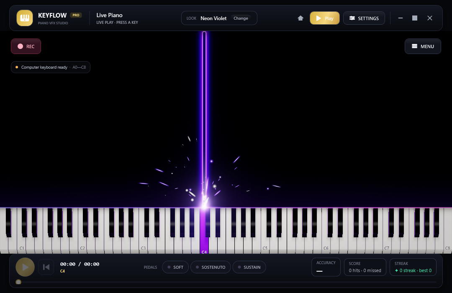The width and height of the screenshot is (452, 293).
Task: Click 'LIVE PLAY · PRESS A KEY' subtitle
Action: pyautogui.click(x=117, y=23)
